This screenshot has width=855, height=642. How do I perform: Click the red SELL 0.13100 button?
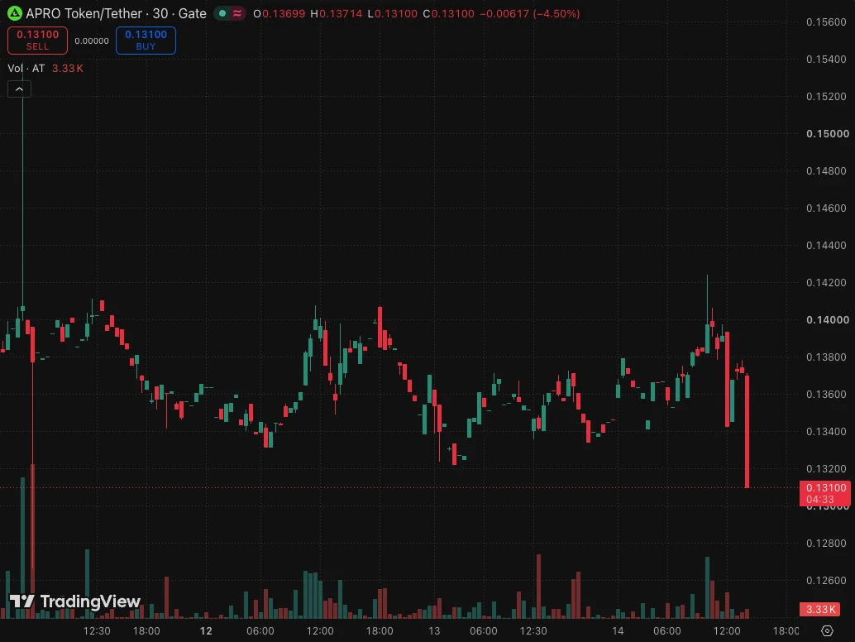(x=38, y=41)
